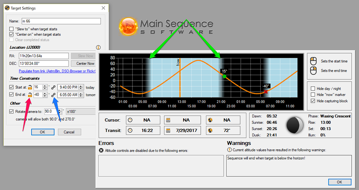Enable Hide day / night option
Image resolution: width=359 pixels, height=190 pixels.
tap(313, 89)
